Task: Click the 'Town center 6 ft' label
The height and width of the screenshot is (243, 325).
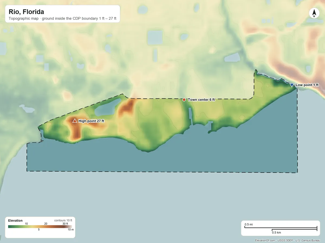Action: coord(201,100)
